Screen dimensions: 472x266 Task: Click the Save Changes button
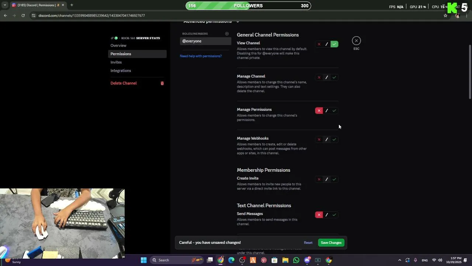pos(331,243)
